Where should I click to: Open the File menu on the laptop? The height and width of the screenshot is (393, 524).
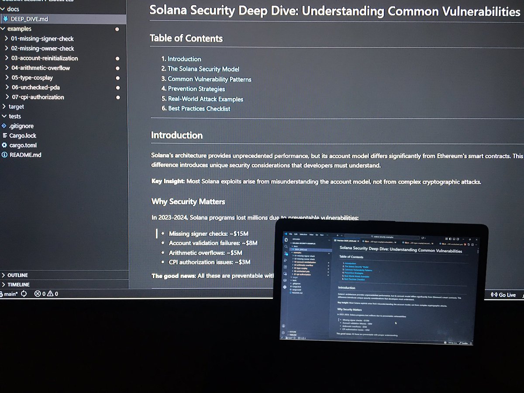(290, 234)
